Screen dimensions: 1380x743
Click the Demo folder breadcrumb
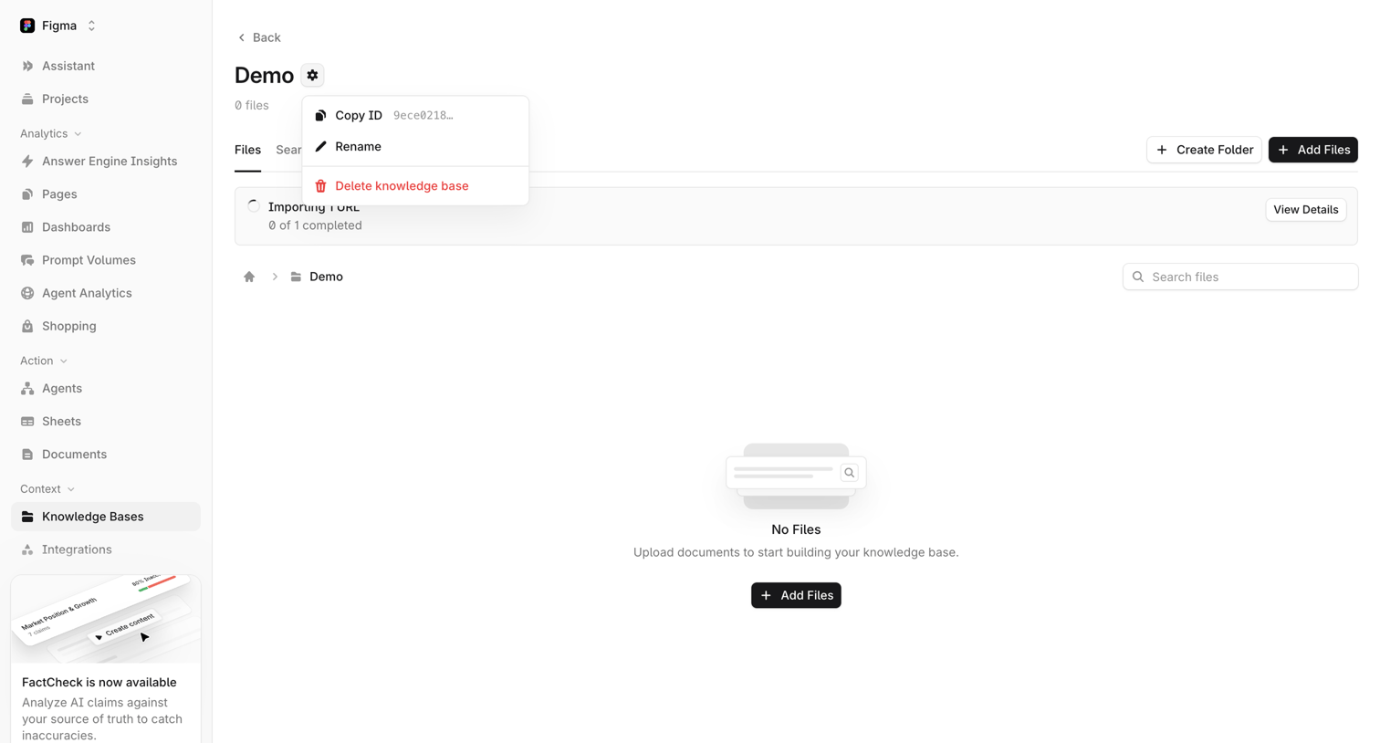pos(317,277)
